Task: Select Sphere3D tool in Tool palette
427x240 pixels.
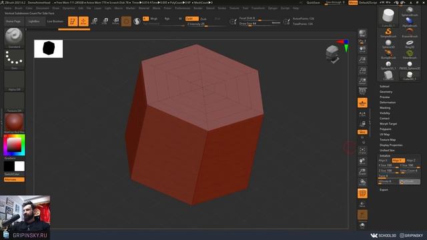Action: point(388,44)
